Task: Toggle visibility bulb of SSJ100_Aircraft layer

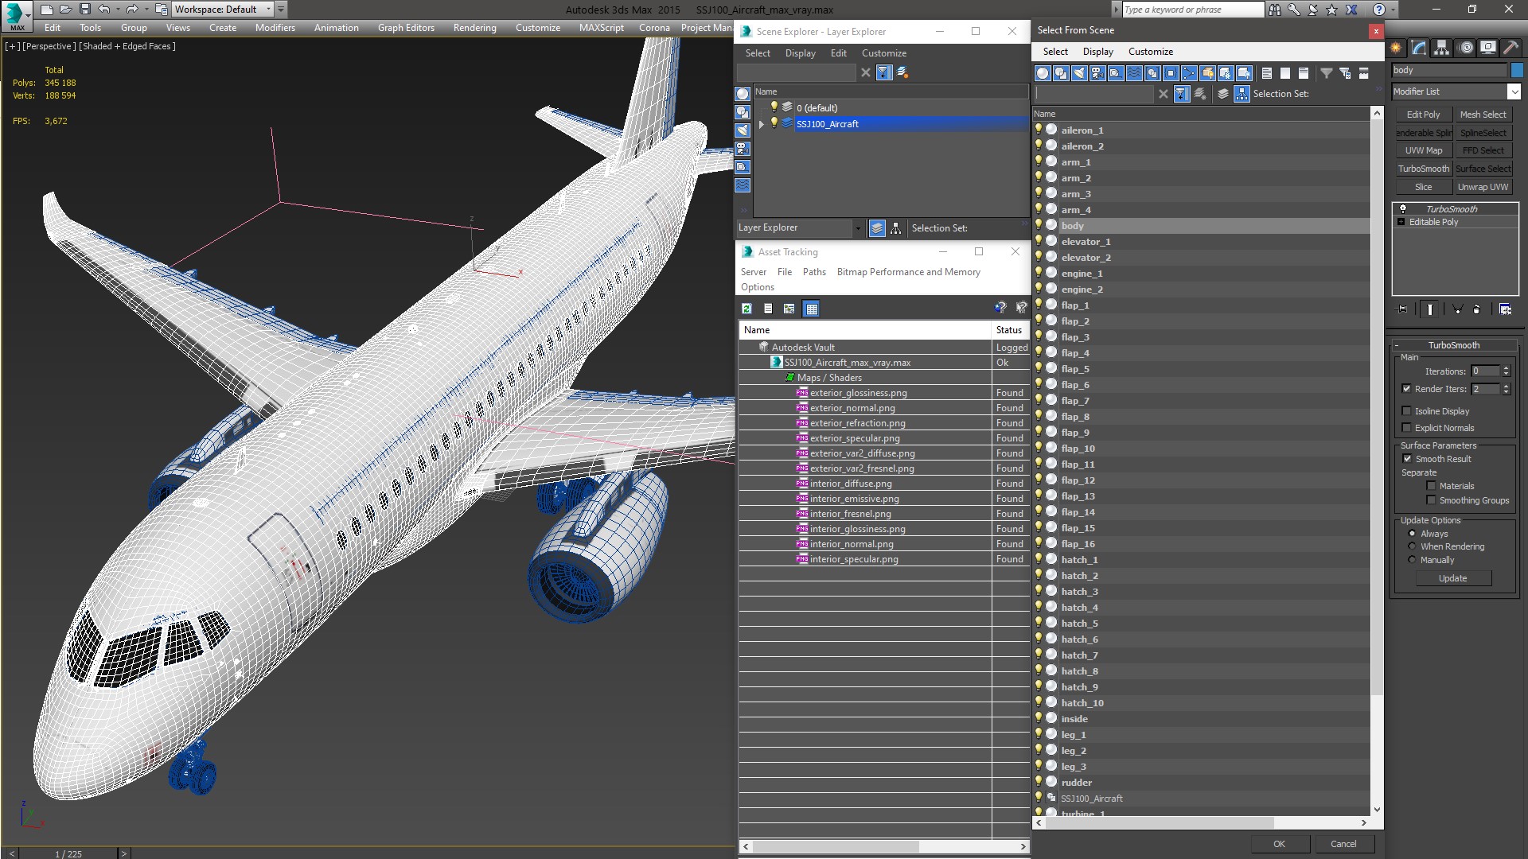Action: pos(774,123)
